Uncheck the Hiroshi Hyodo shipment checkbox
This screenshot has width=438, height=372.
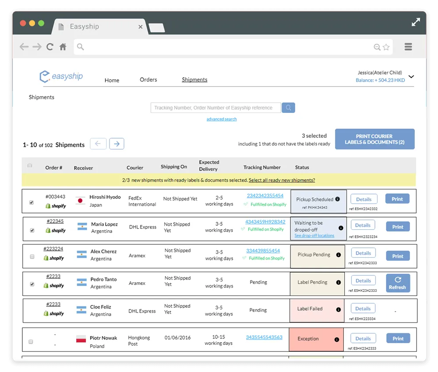pos(32,202)
